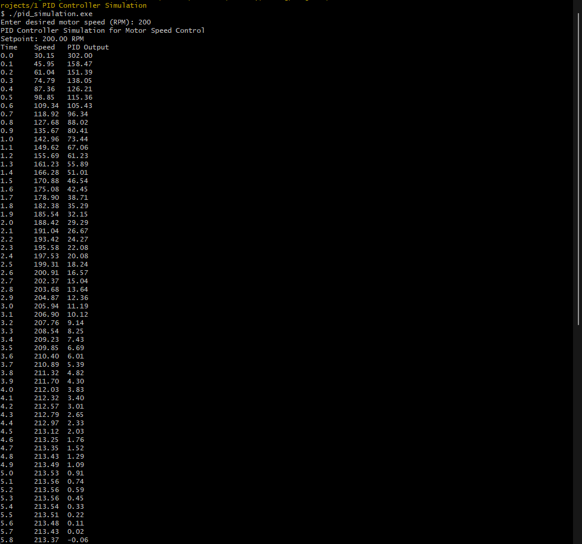This screenshot has width=582, height=544.
Task: Click the PID output value 302.00
Action: pos(80,55)
